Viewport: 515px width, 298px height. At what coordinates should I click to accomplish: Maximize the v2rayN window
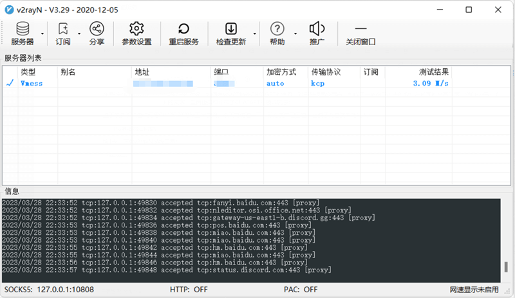pos(469,10)
